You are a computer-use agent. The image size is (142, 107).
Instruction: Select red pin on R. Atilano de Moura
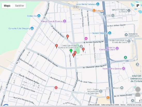pyautogui.click(x=67, y=37)
